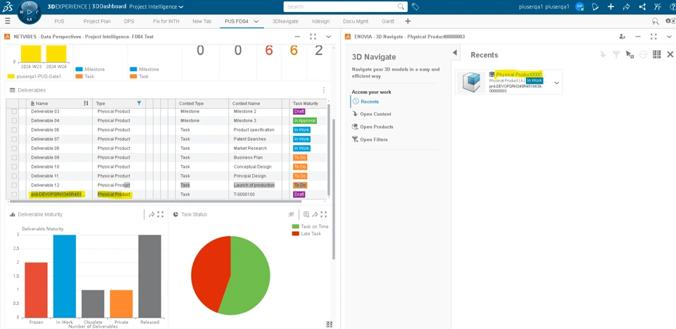Click the cursor selection icon in Recents toolbar

(x=630, y=54)
